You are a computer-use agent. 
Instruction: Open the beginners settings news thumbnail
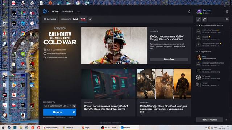(164, 84)
